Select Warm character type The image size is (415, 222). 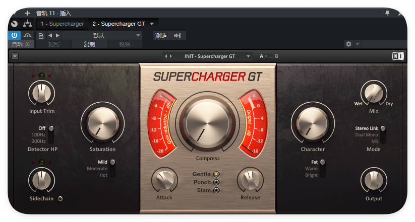(x=311, y=169)
